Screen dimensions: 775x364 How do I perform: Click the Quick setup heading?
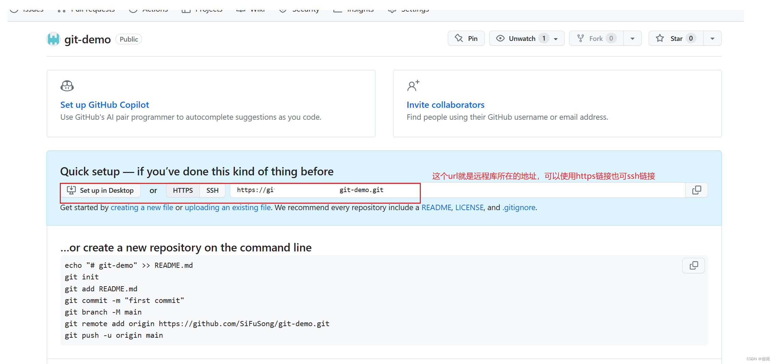click(x=197, y=171)
